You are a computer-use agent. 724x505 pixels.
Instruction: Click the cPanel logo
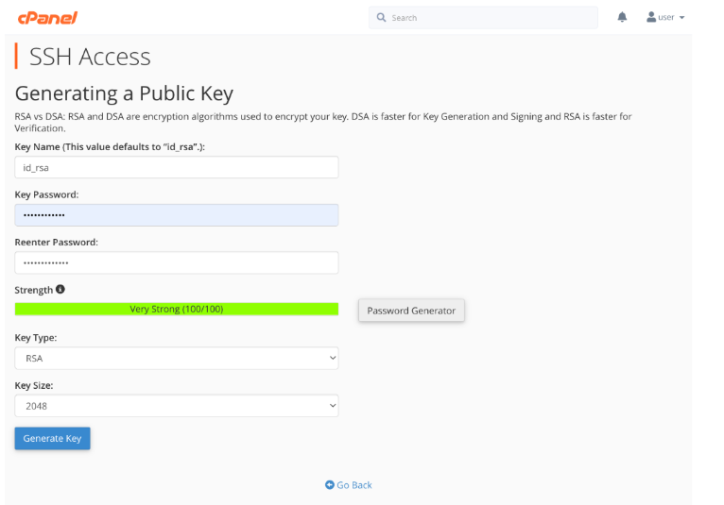click(x=47, y=17)
